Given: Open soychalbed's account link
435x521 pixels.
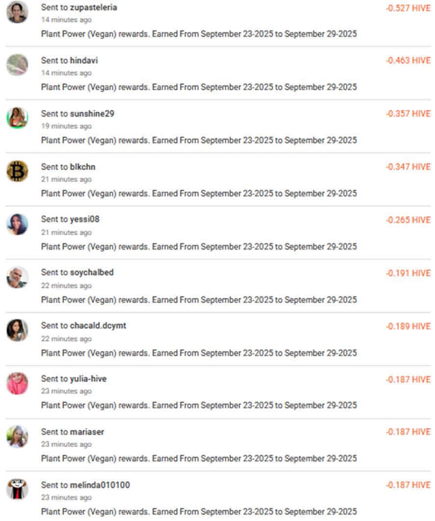Looking at the screenshot, I should [92, 272].
